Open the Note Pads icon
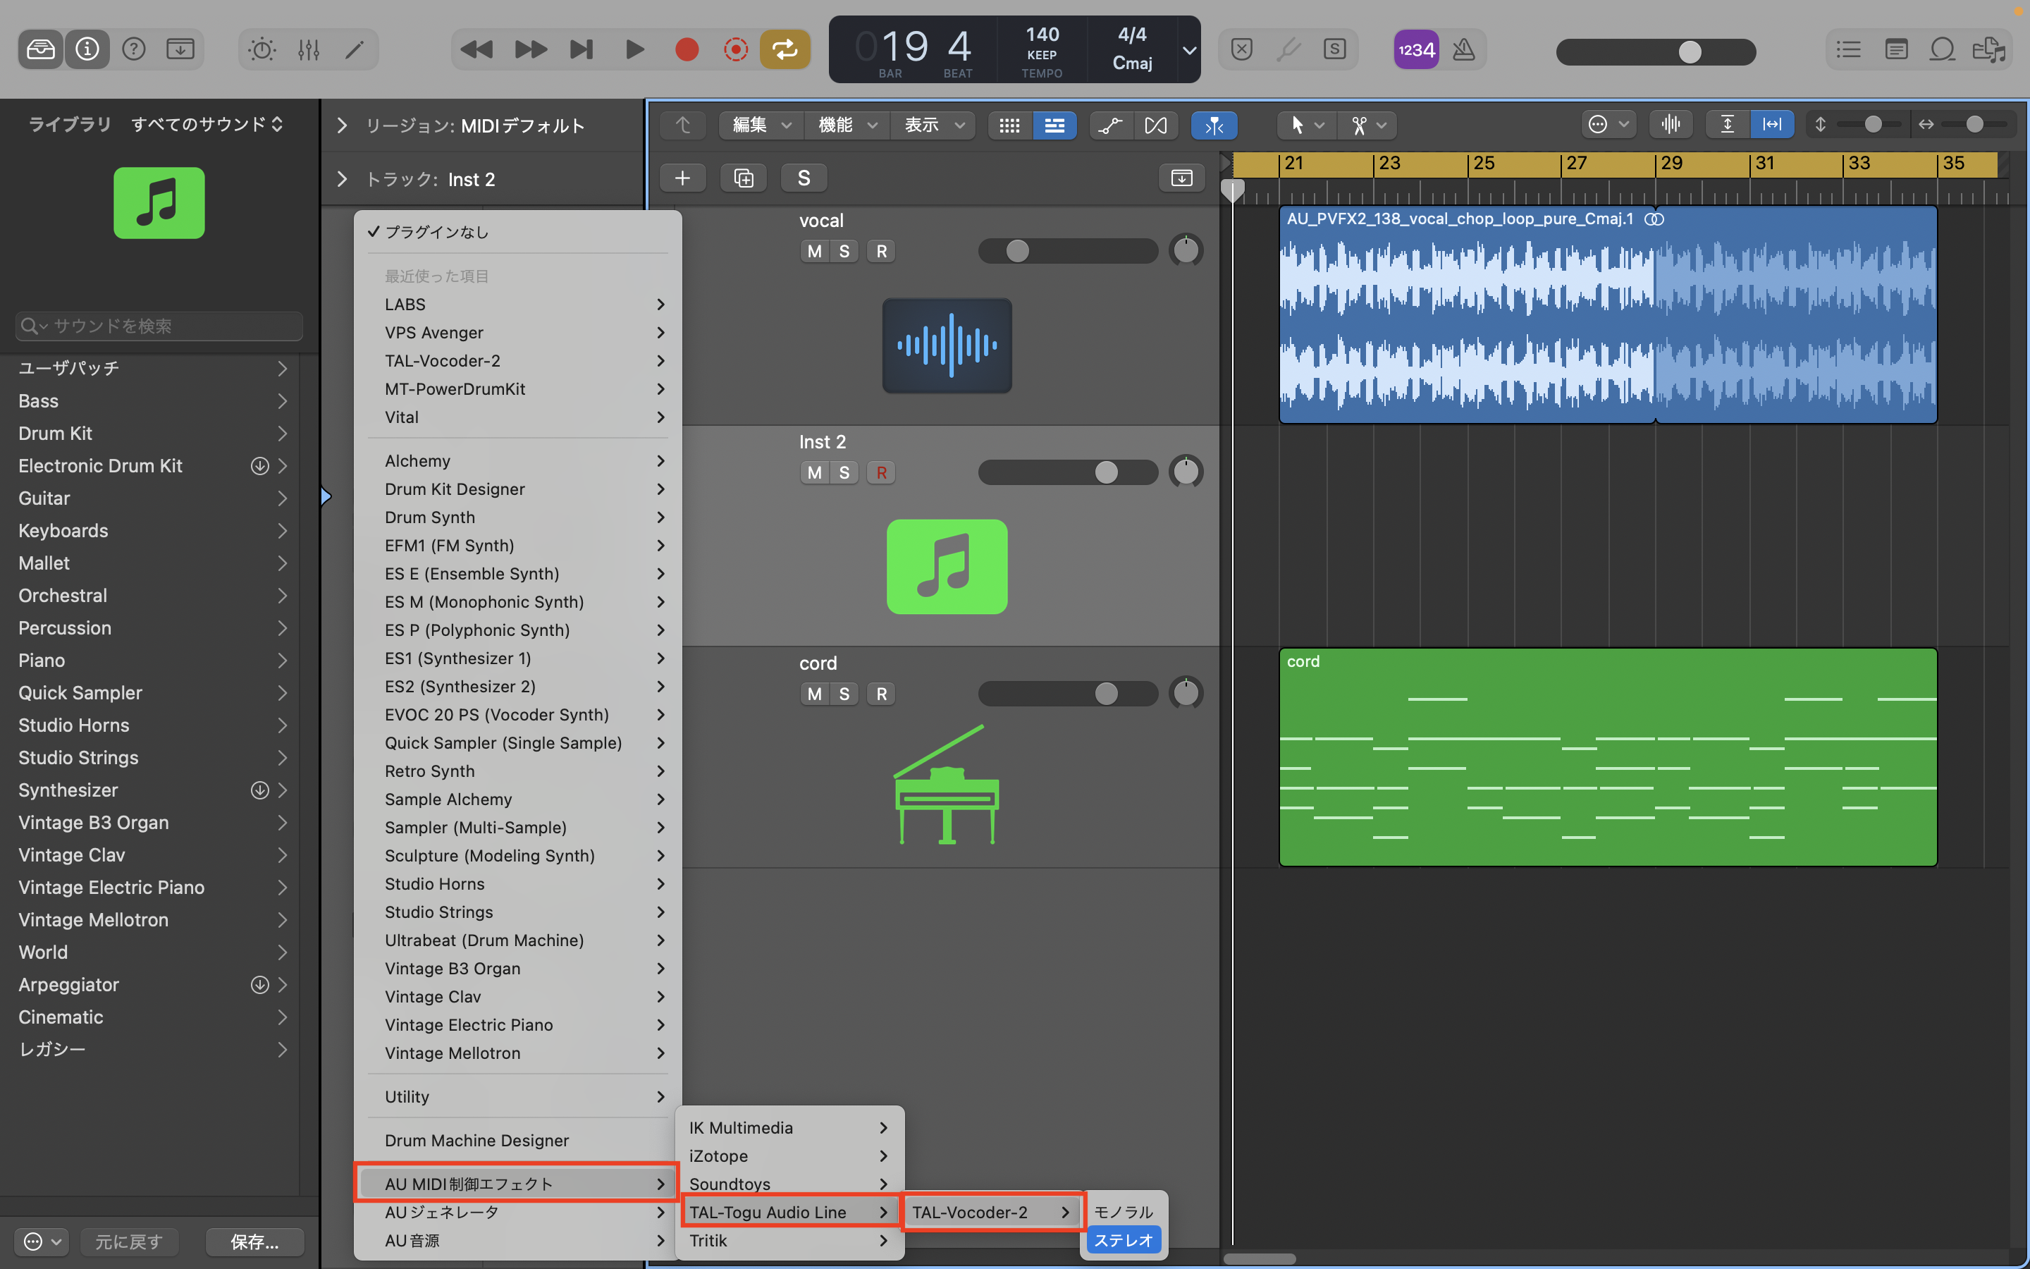Image resolution: width=2030 pixels, height=1269 pixels. point(1896,49)
